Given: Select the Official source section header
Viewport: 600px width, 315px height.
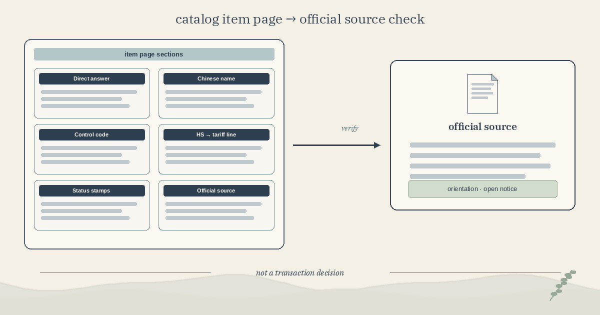Looking at the screenshot, I should click(216, 190).
